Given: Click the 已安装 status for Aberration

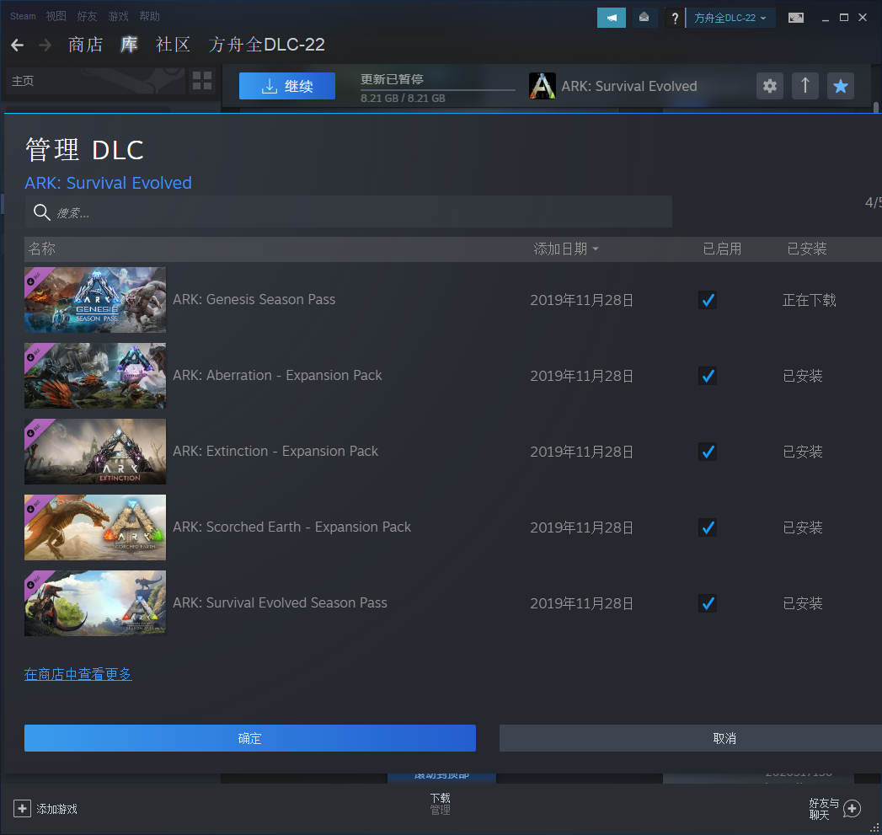Looking at the screenshot, I should point(803,377).
